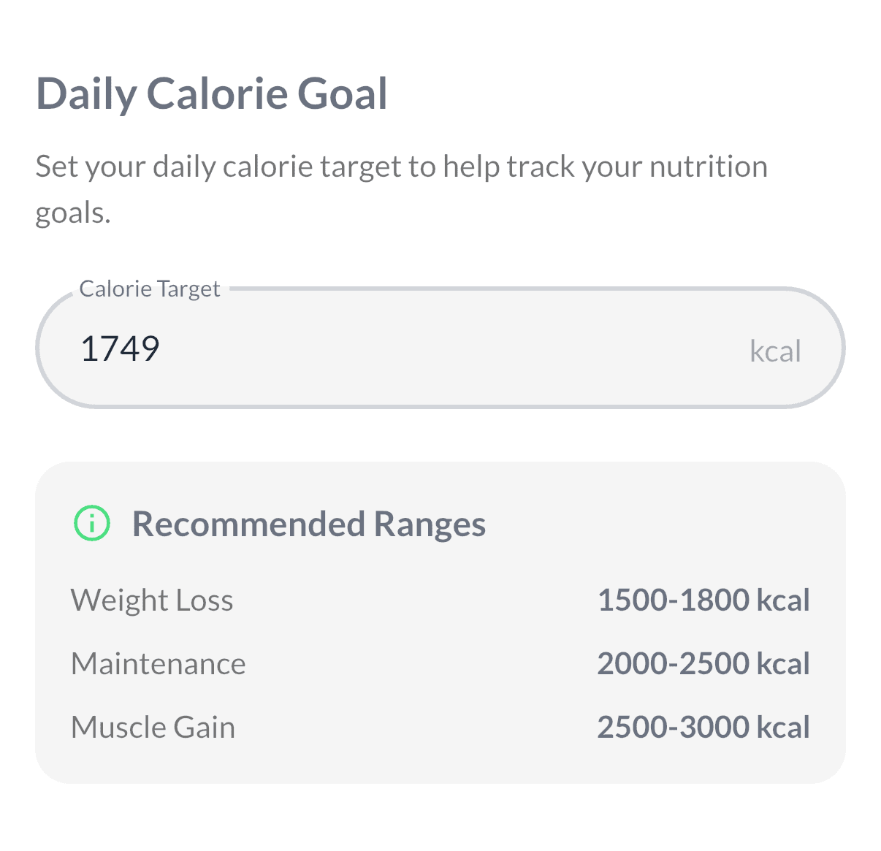Image resolution: width=881 pixels, height=851 pixels.
Task: Select the Daily Calorie Goal heading
Action: (213, 93)
